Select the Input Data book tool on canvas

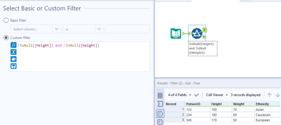tap(176, 34)
